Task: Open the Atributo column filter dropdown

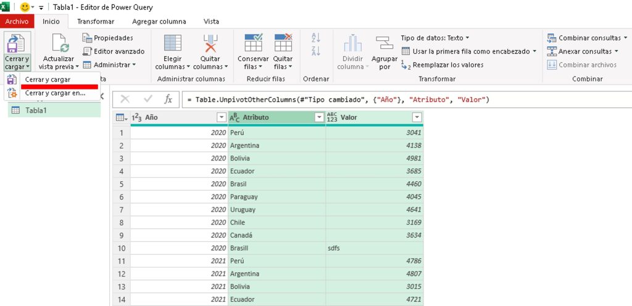Action: tap(319, 118)
